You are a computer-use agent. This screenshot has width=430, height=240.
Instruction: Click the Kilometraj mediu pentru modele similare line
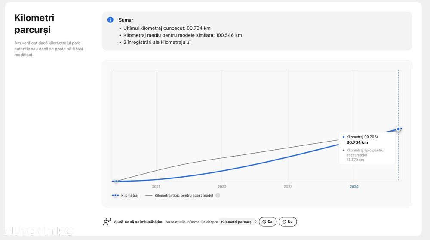coord(182,35)
